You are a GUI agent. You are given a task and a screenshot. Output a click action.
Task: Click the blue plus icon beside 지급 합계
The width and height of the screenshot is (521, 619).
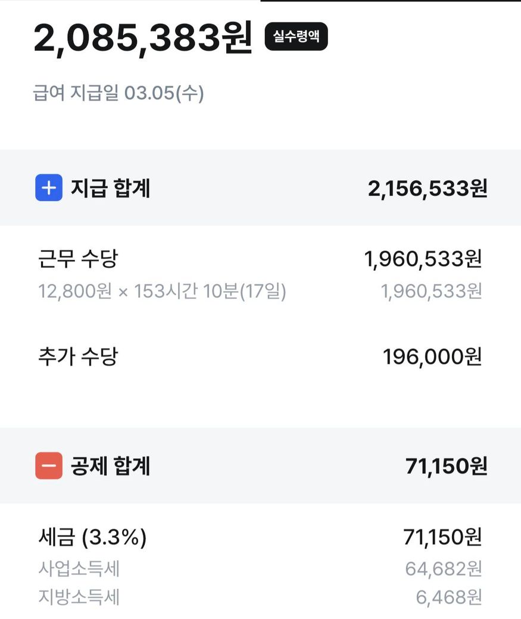click(x=49, y=189)
